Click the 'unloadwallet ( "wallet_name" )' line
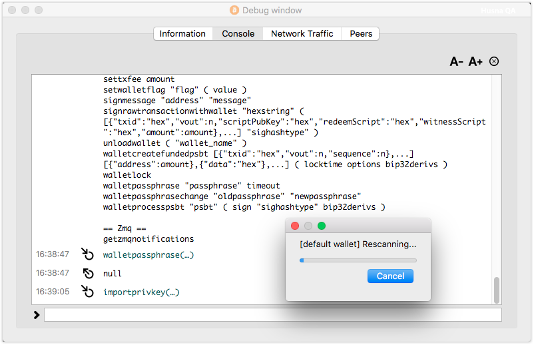The width and height of the screenshot is (534, 345). [174, 143]
